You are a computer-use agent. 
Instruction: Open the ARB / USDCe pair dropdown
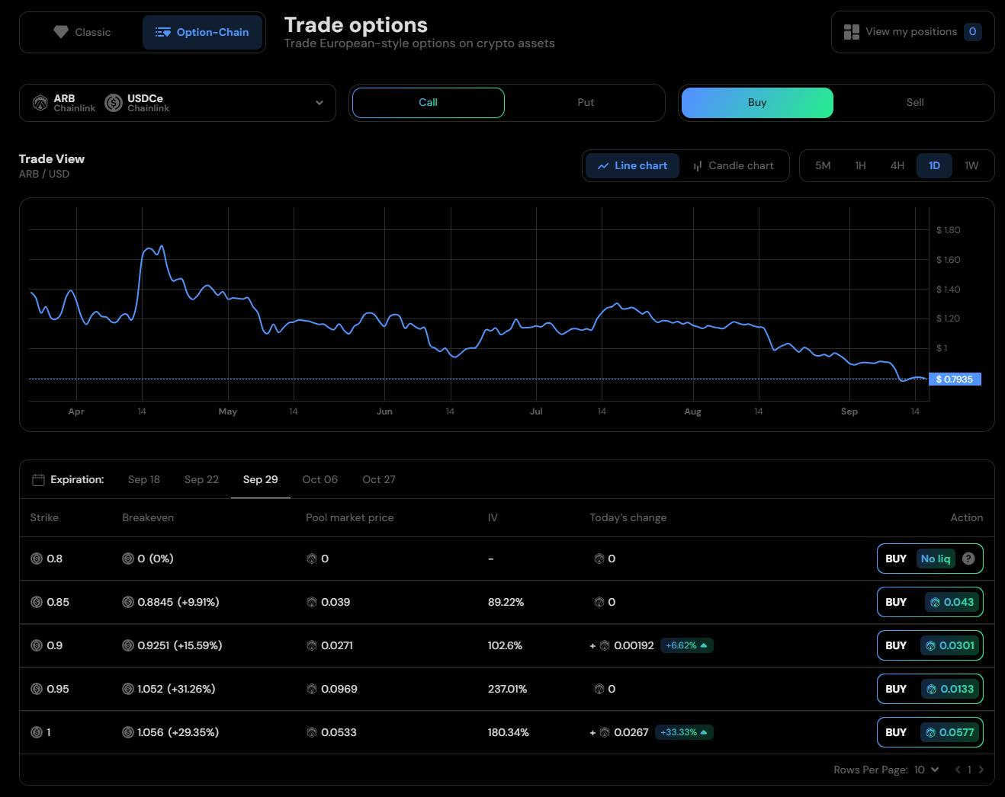[178, 103]
